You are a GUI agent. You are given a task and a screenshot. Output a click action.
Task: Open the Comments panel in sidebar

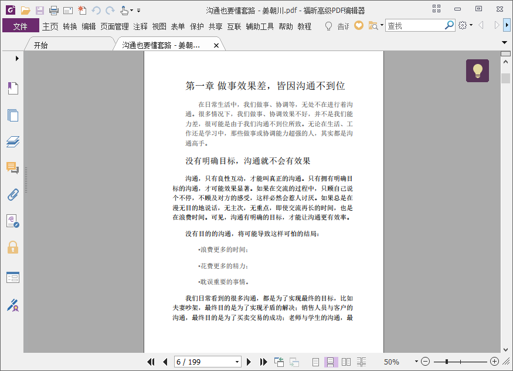[x=13, y=168]
